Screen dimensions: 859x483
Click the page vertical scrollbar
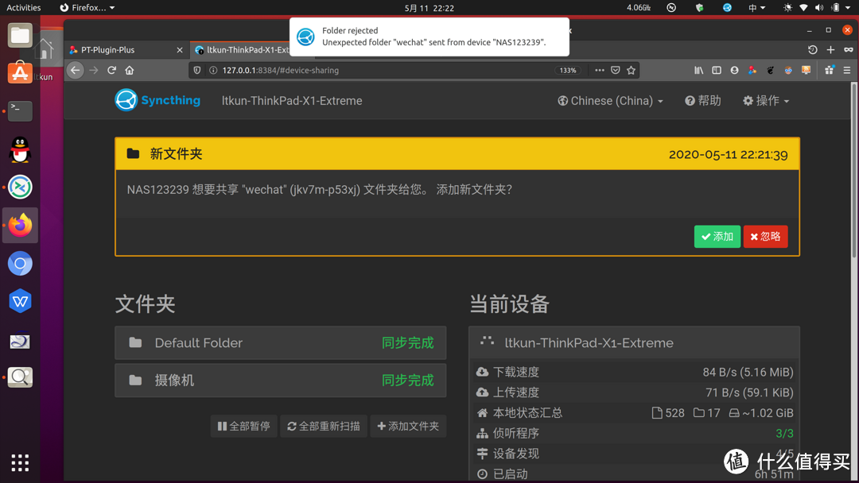(854, 169)
